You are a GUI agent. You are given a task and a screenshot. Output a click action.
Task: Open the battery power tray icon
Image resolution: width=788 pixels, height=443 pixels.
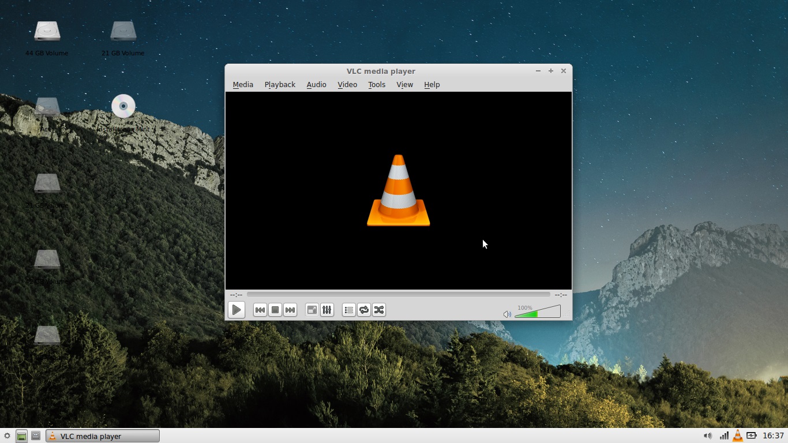point(752,436)
